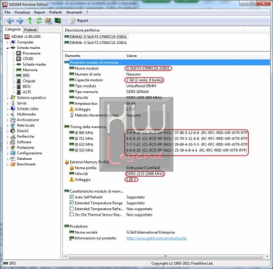This screenshot has width=273, height=269.
Task: Open the gskill.com products link
Action: pos(156,238)
